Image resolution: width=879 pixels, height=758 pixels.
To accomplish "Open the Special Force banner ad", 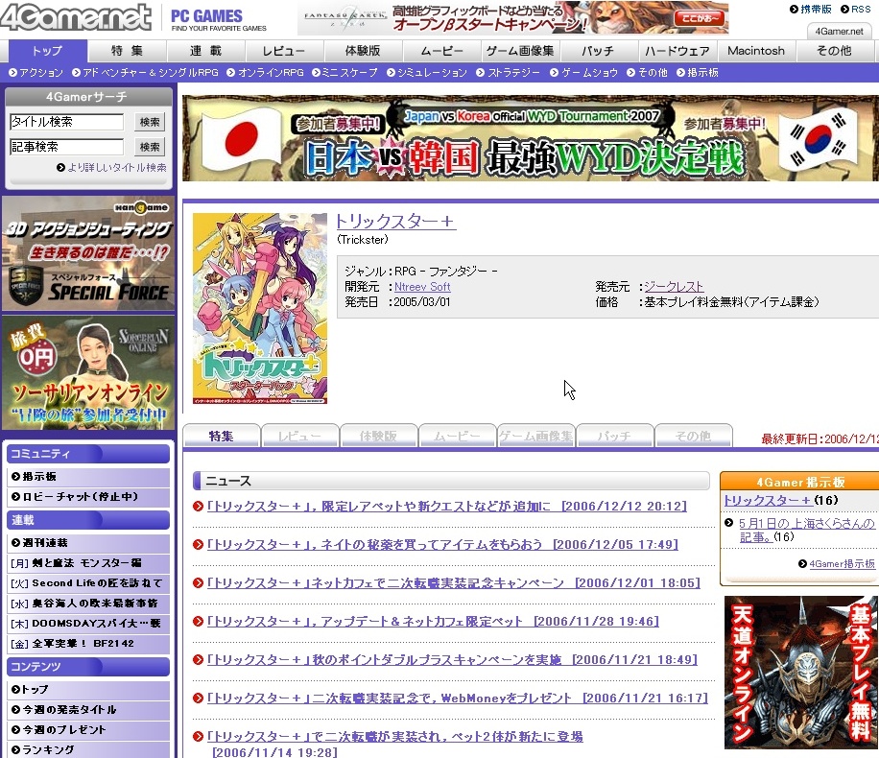I will tap(88, 254).
